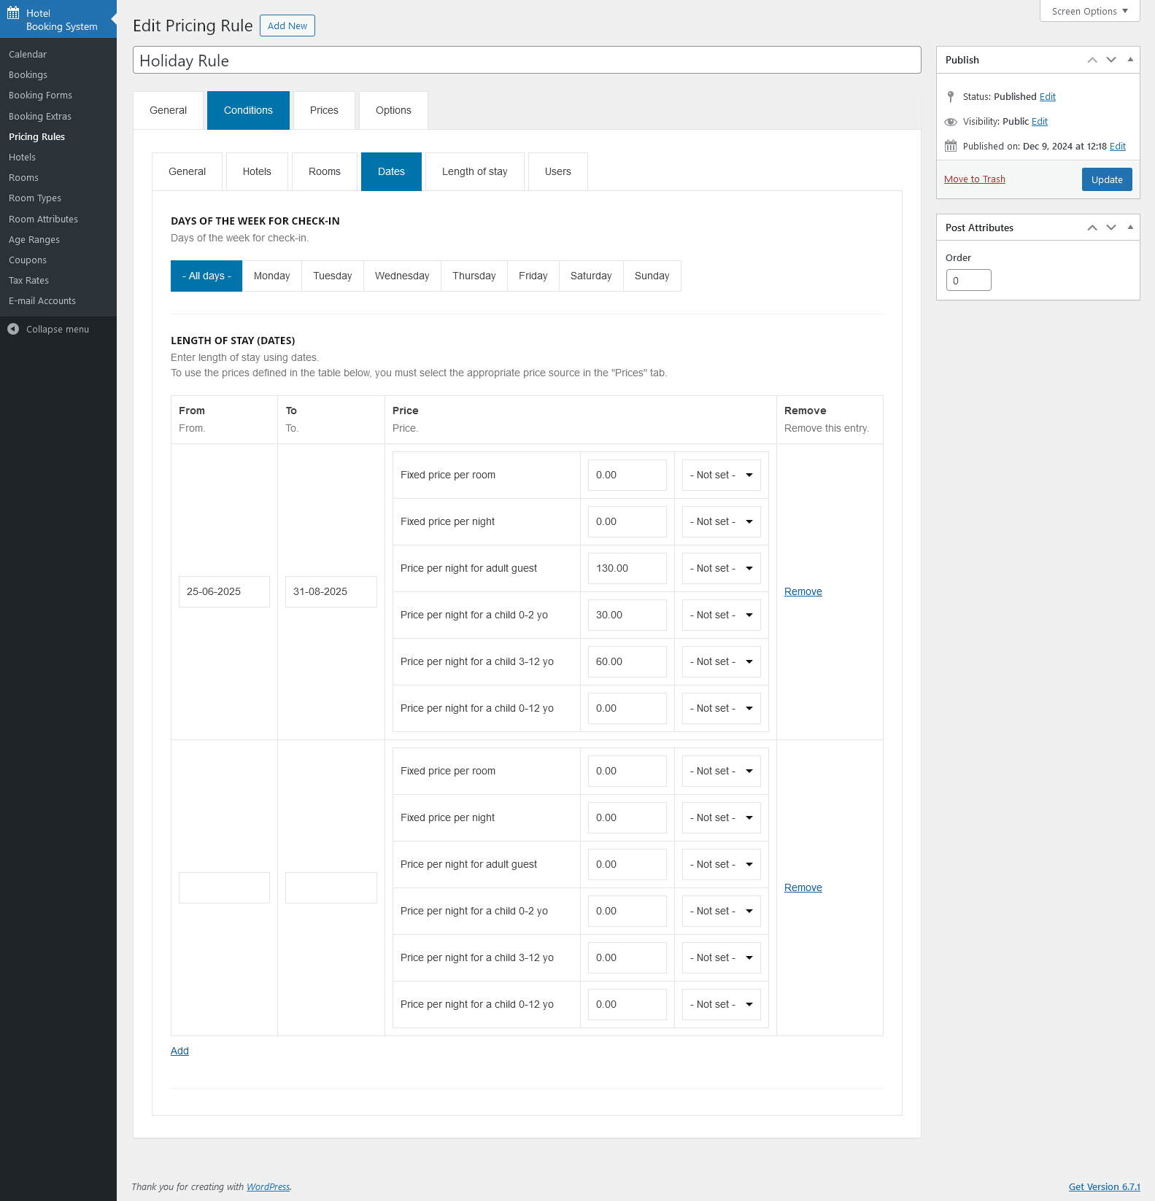Open dropdown beside adult guest price 130.00

click(x=721, y=568)
